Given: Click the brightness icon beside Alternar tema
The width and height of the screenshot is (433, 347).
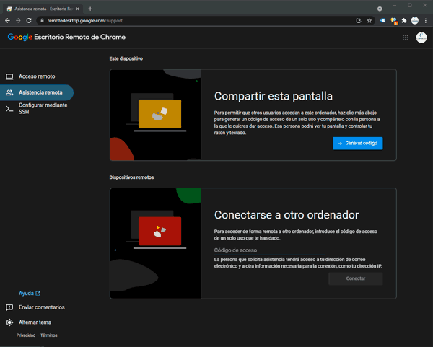Looking at the screenshot, I should point(9,322).
